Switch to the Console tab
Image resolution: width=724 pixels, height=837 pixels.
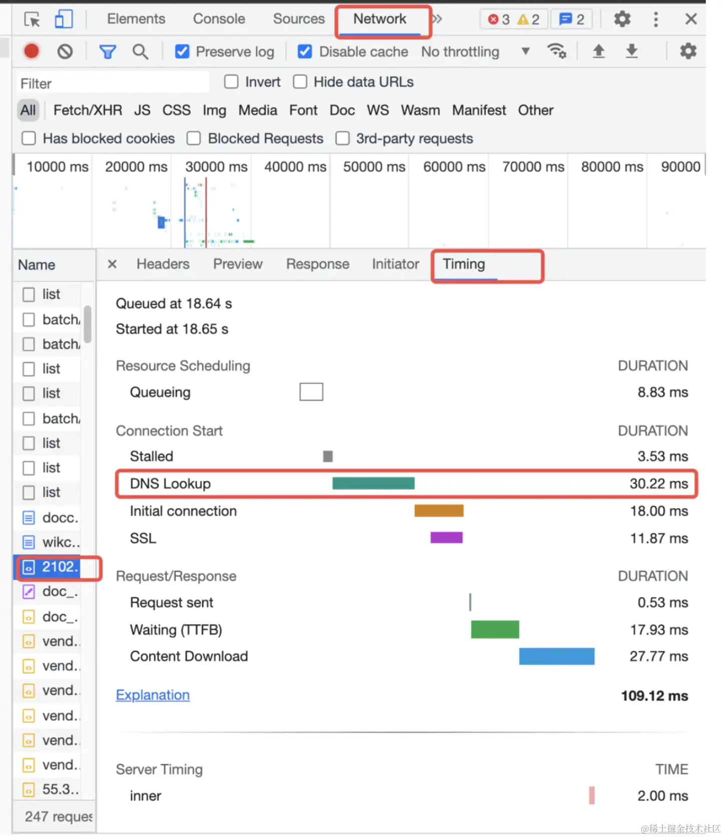(219, 19)
